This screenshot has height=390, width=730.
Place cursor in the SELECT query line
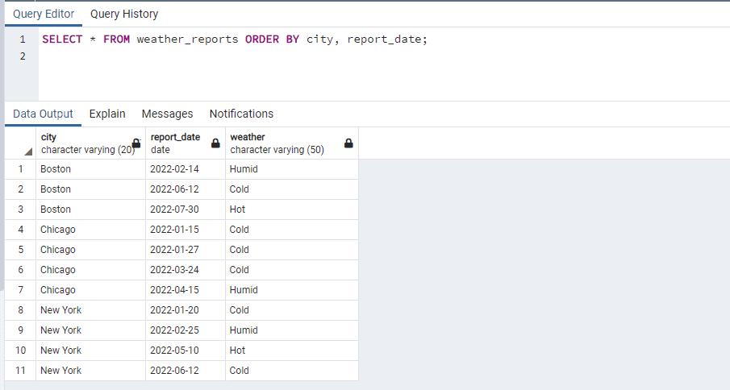234,39
